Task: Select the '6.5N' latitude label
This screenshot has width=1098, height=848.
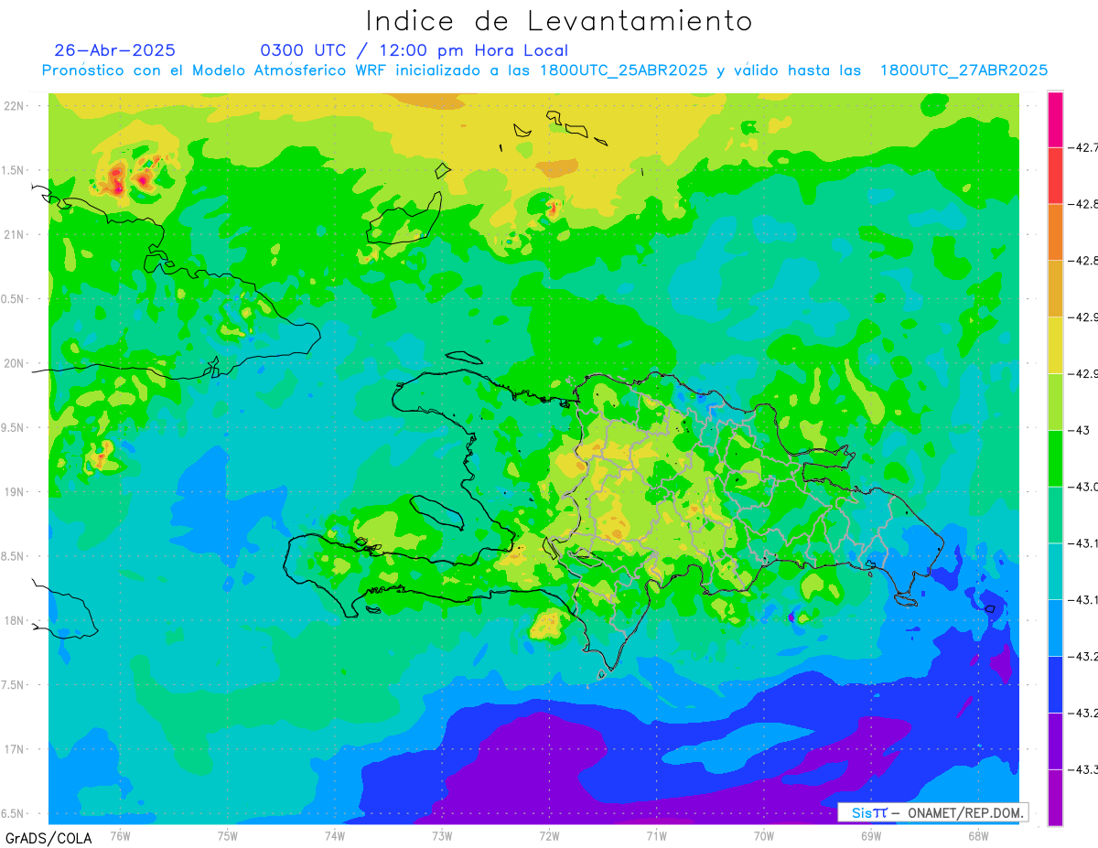Action: pyautogui.click(x=15, y=813)
